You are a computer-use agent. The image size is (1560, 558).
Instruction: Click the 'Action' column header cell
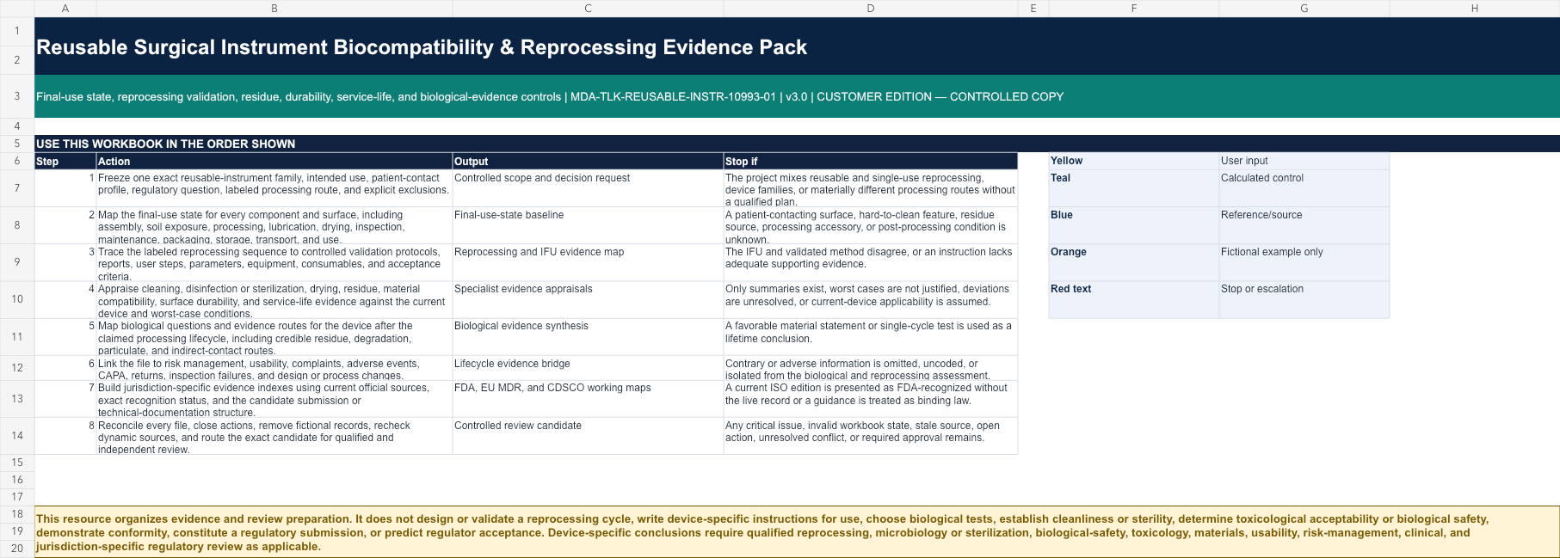pos(274,161)
